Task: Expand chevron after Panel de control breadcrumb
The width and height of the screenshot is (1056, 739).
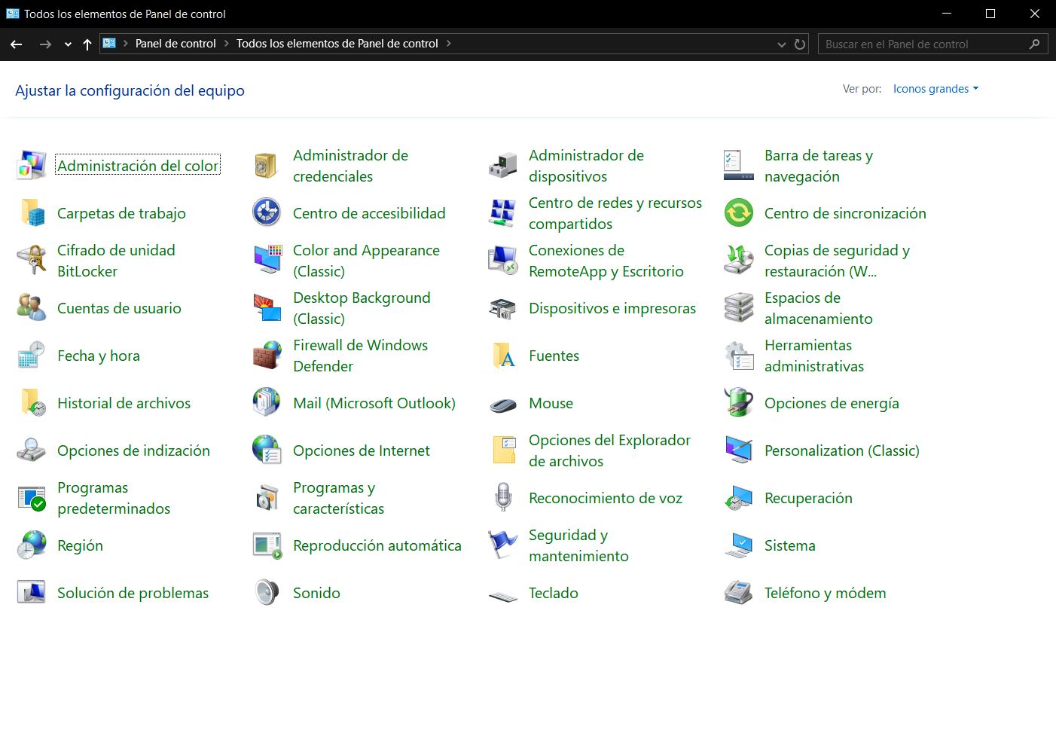Action: pos(226,44)
